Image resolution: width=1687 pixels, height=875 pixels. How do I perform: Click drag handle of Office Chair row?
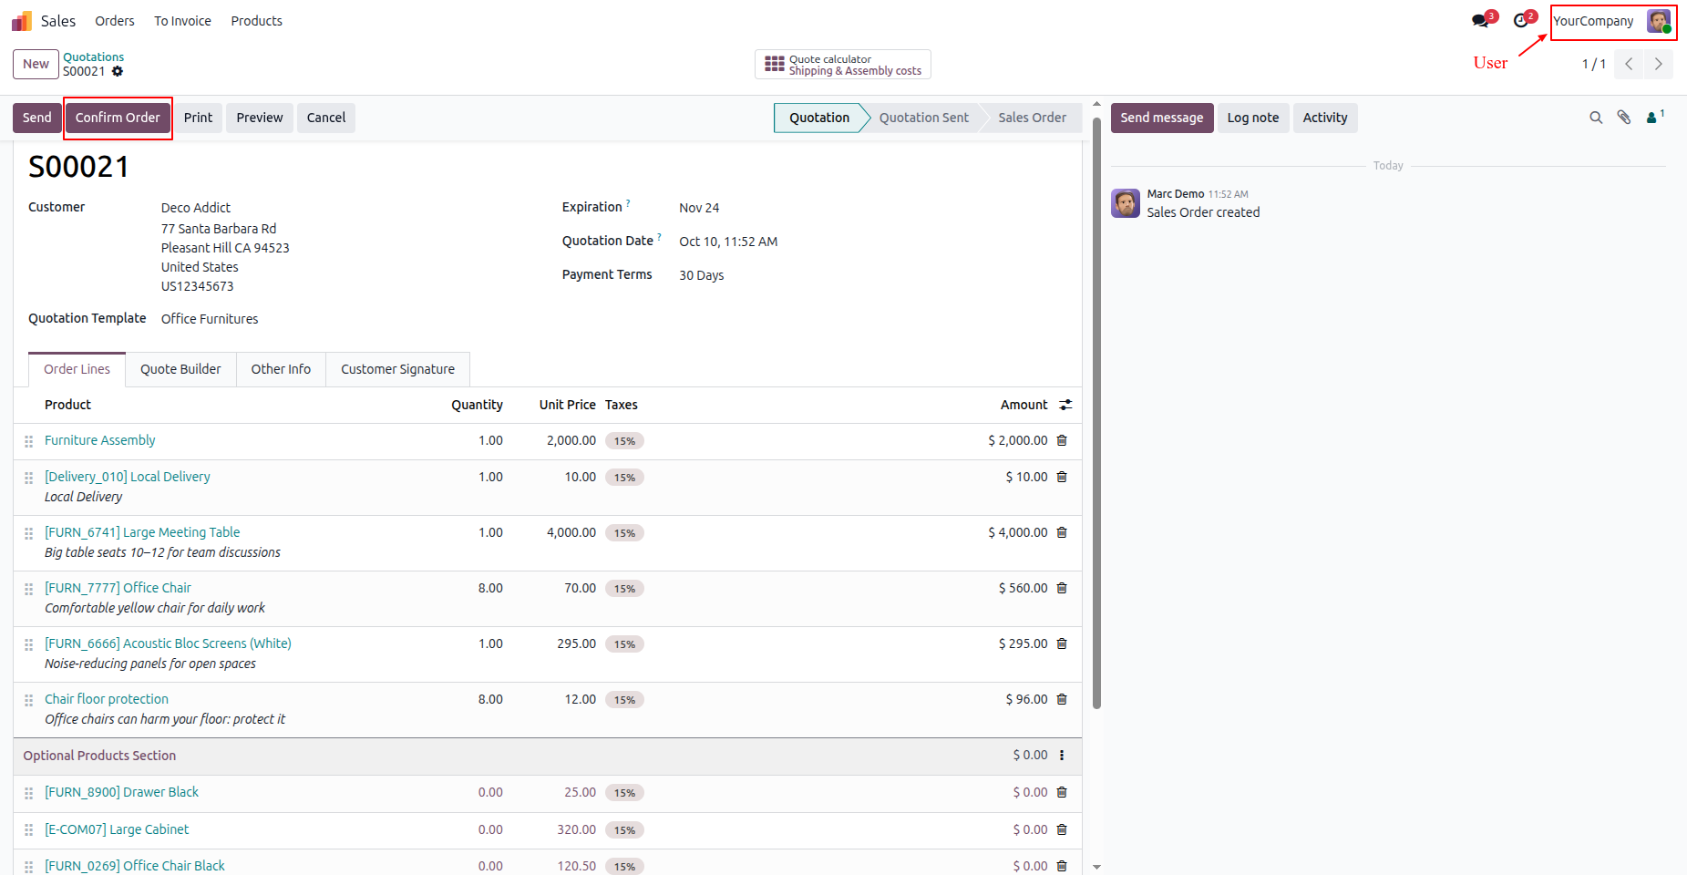pyautogui.click(x=28, y=589)
